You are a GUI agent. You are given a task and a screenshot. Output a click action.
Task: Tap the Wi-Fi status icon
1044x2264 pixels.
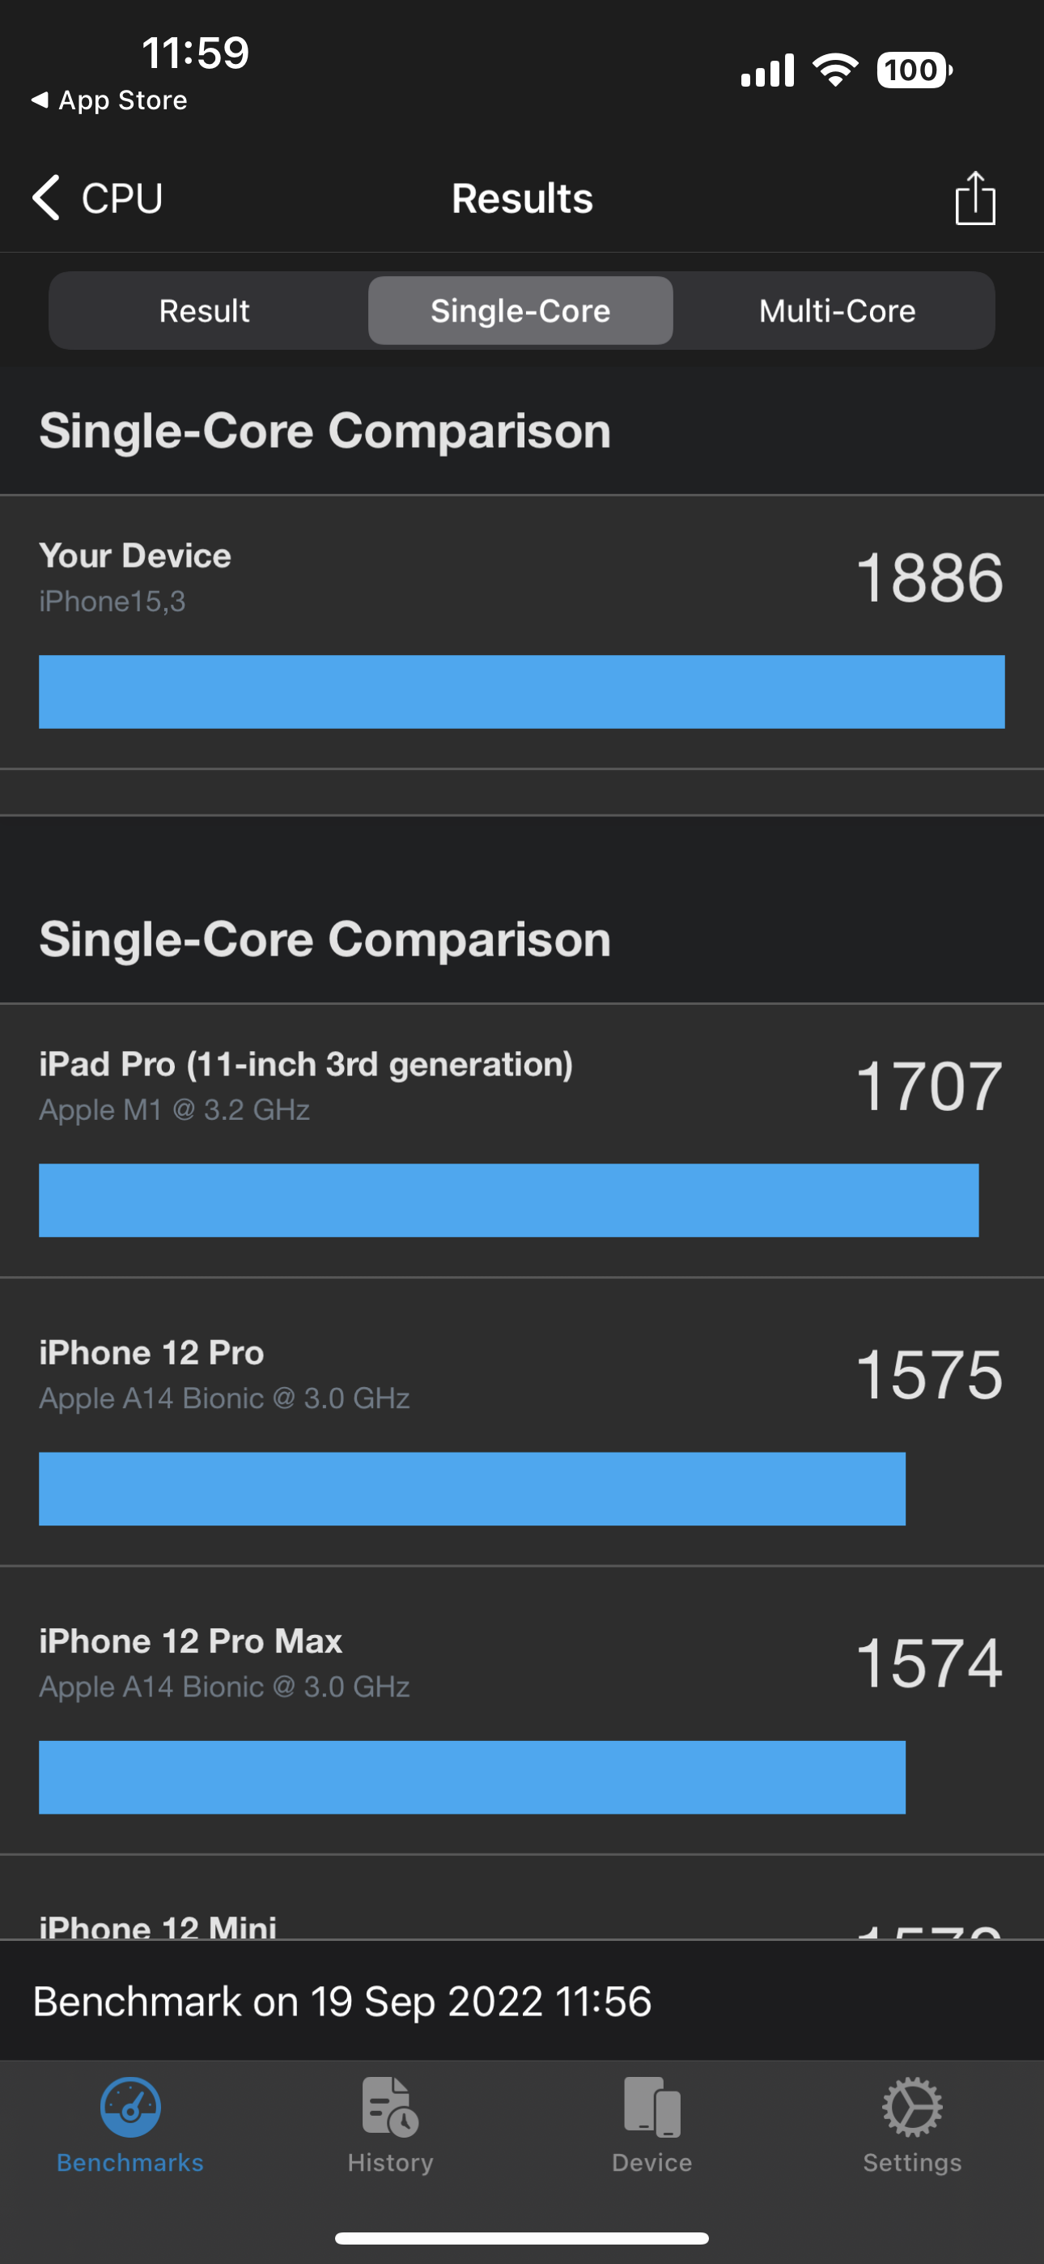pyautogui.click(x=835, y=70)
